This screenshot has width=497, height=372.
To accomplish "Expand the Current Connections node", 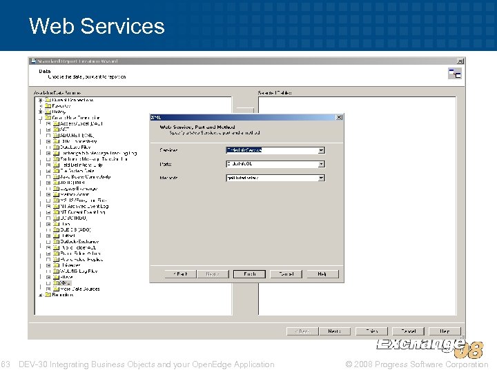I will [41, 101].
